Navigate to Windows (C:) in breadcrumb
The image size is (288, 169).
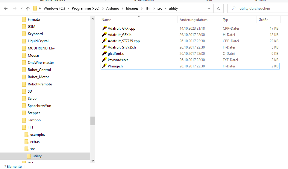[54, 8]
